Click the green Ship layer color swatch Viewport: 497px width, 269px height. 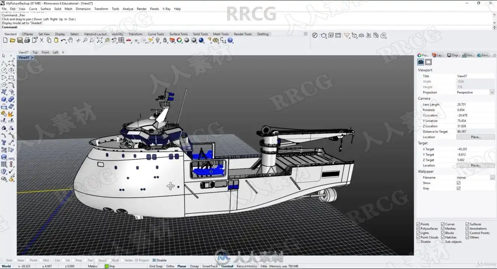click(107, 266)
